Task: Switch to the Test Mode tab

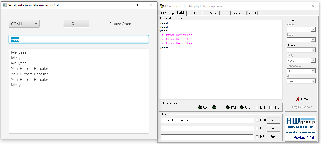Action: [239, 13]
